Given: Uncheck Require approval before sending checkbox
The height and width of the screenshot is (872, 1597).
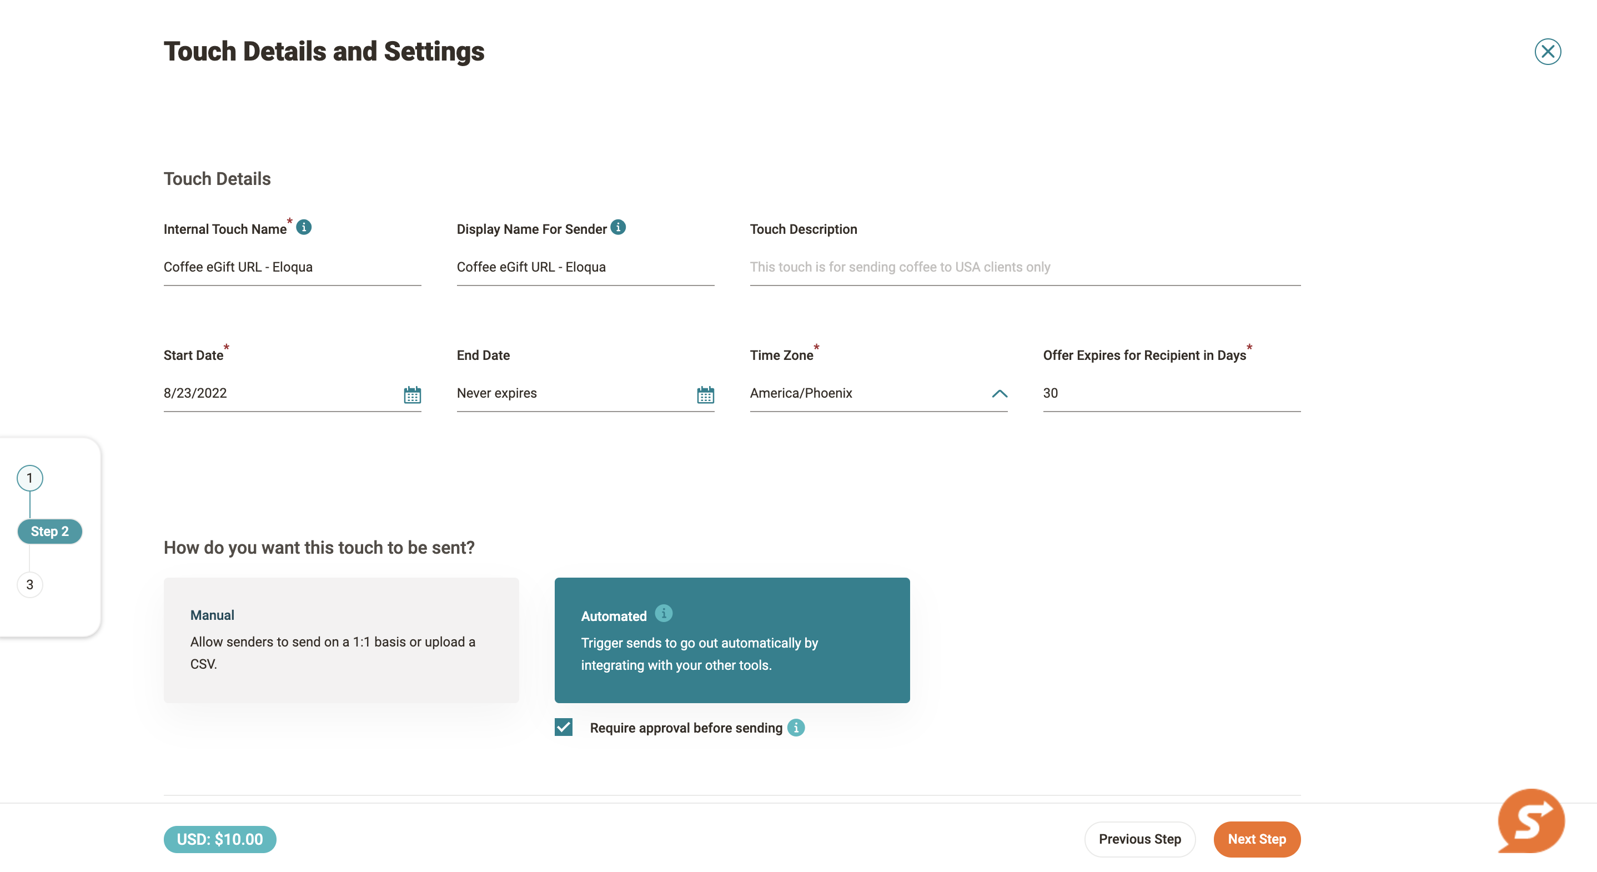Looking at the screenshot, I should (x=564, y=727).
